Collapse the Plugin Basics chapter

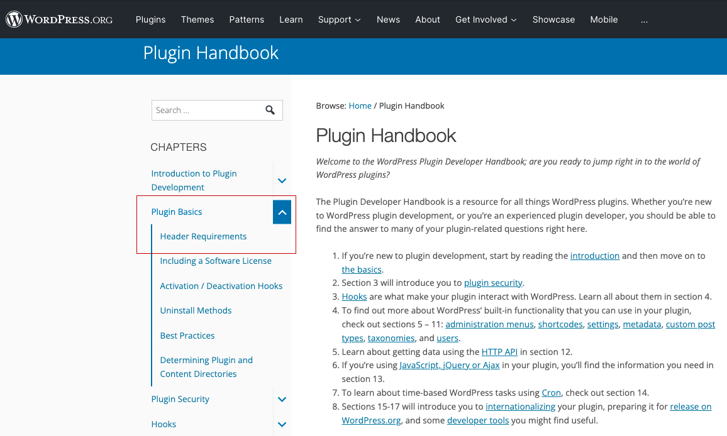282,212
